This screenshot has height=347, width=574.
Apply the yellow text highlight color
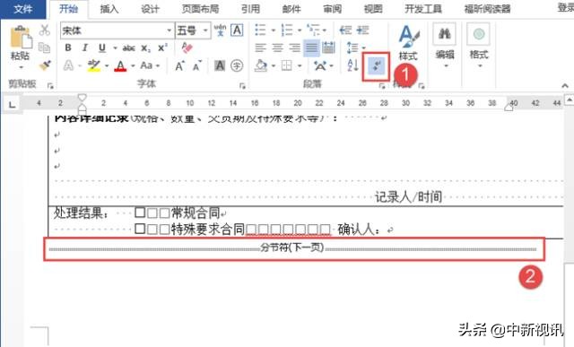coord(93,65)
